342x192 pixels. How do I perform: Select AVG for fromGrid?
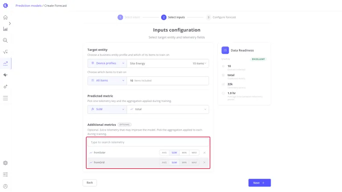point(164,163)
